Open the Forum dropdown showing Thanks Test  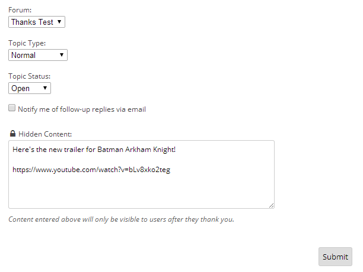37,22
